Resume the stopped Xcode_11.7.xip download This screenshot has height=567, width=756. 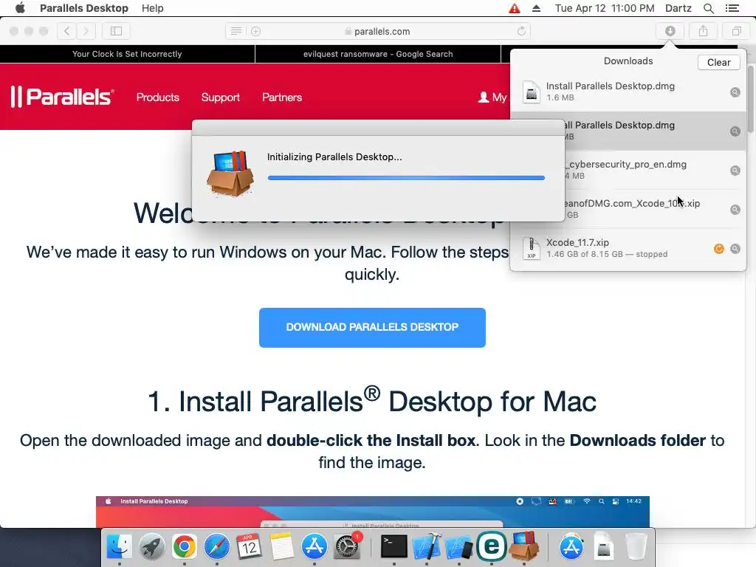718,249
